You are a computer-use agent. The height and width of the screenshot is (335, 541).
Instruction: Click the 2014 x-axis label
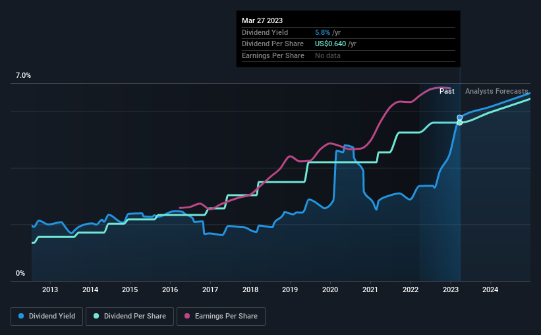[90, 289]
